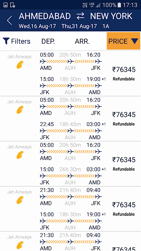Edit travel dates Wed,16 Aug-17 in header
141x251 pixels.
tap(37, 26)
